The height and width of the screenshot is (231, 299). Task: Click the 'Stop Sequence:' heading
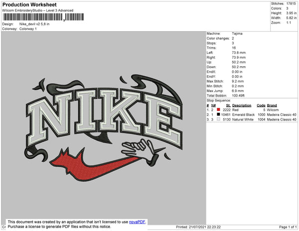pos(219,101)
